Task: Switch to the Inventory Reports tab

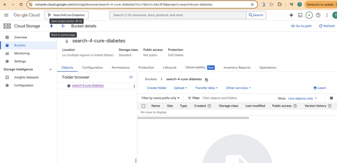Action: (x=237, y=67)
